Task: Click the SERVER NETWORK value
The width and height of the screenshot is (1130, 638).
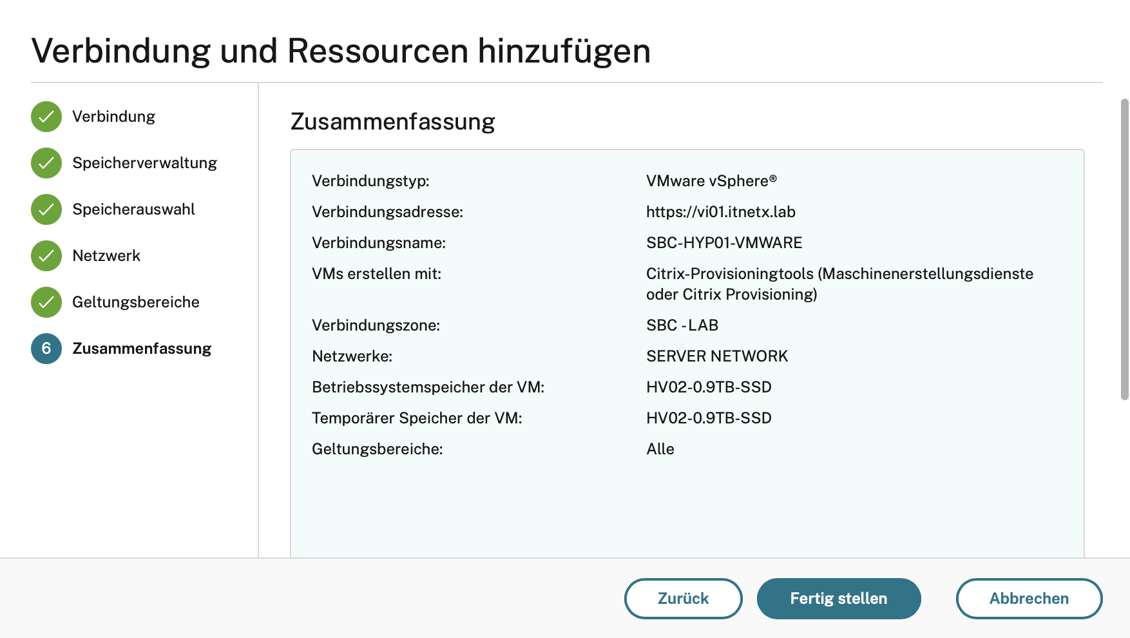Action: [717, 356]
